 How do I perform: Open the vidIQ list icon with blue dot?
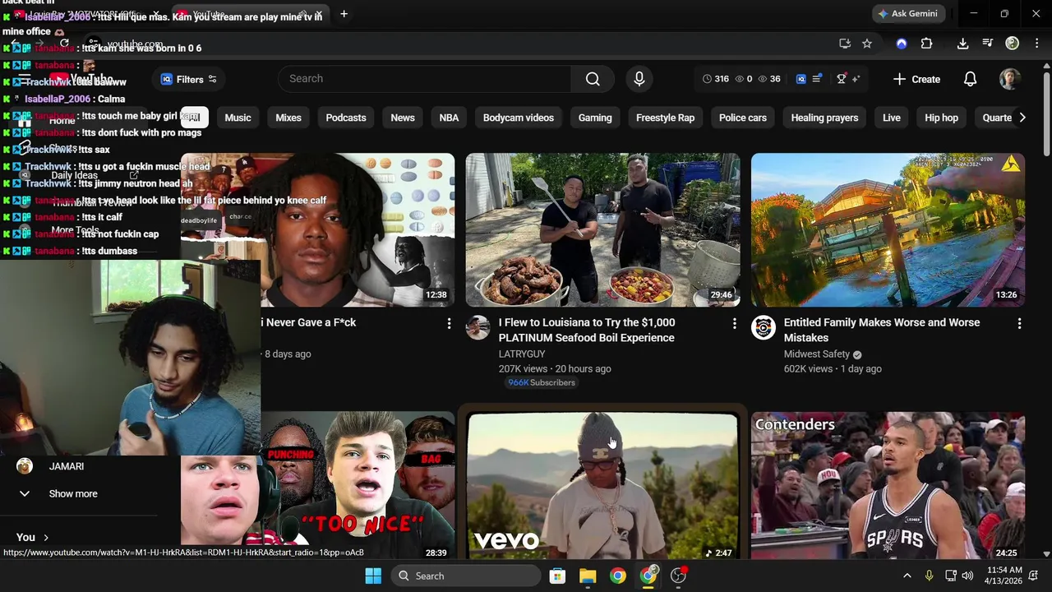tap(817, 79)
